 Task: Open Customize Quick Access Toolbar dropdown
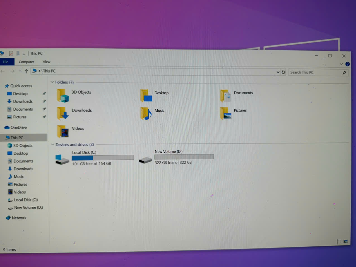(x=24, y=54)
